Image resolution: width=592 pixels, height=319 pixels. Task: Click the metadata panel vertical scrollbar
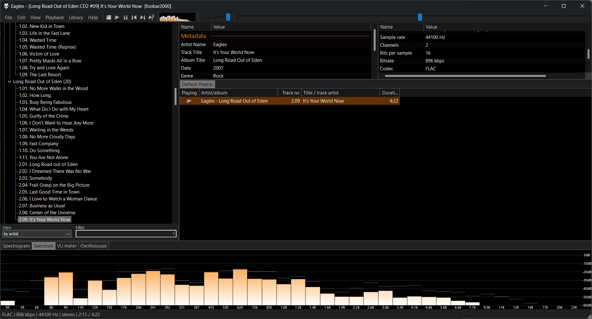pyautogui.click(x=374, y=40)
